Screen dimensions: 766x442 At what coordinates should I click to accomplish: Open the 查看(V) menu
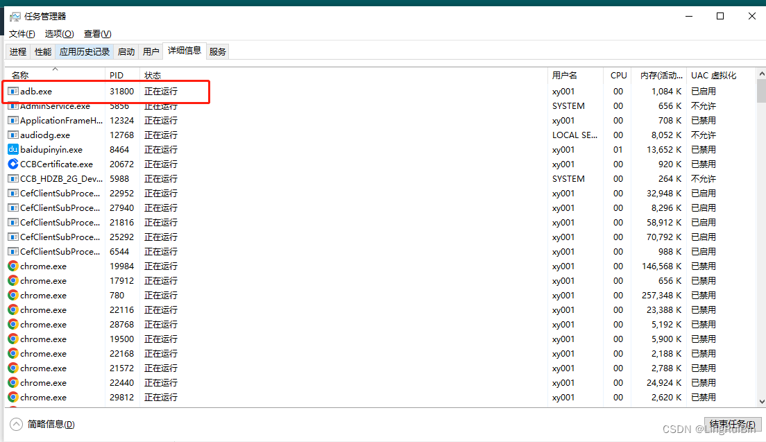pyautogui.click(x=98, y=34)
